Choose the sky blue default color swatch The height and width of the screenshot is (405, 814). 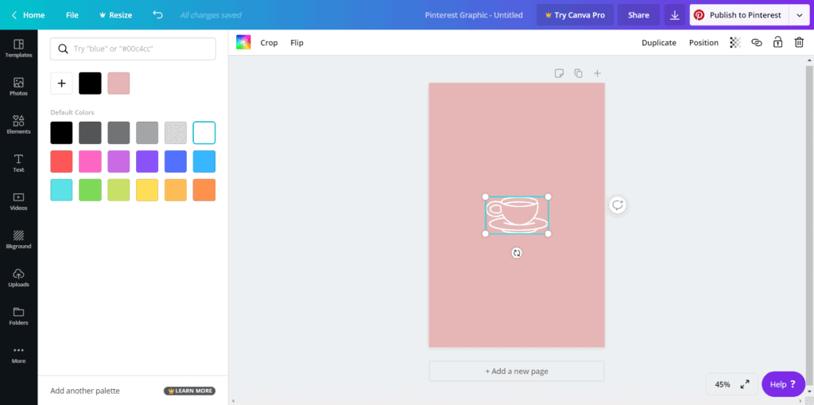coord(204,162)
